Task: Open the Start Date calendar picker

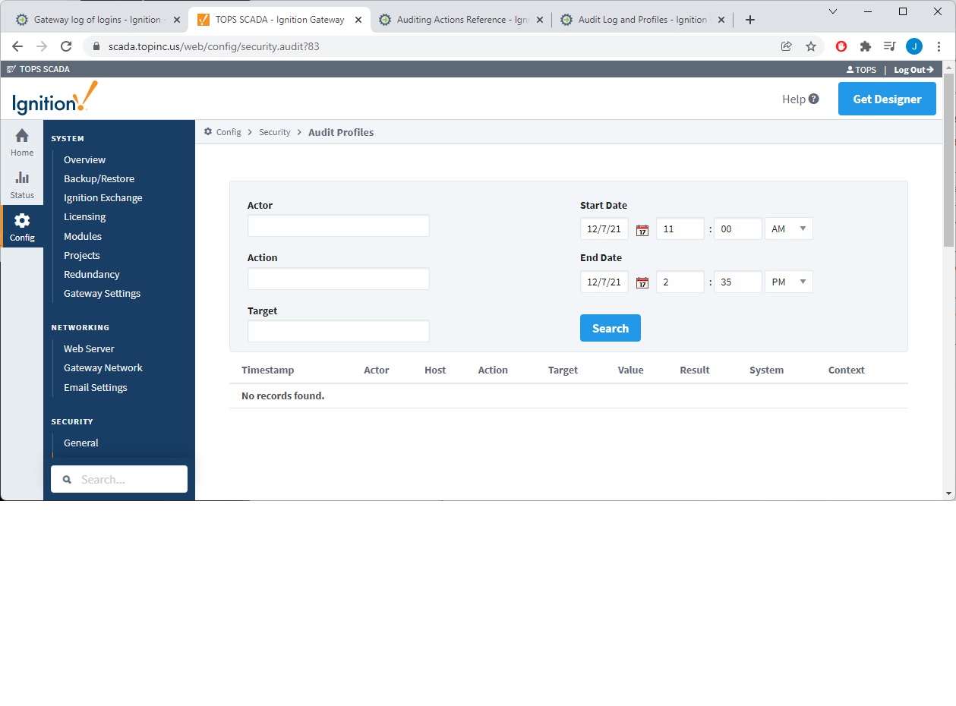Action: click(642, 229)
